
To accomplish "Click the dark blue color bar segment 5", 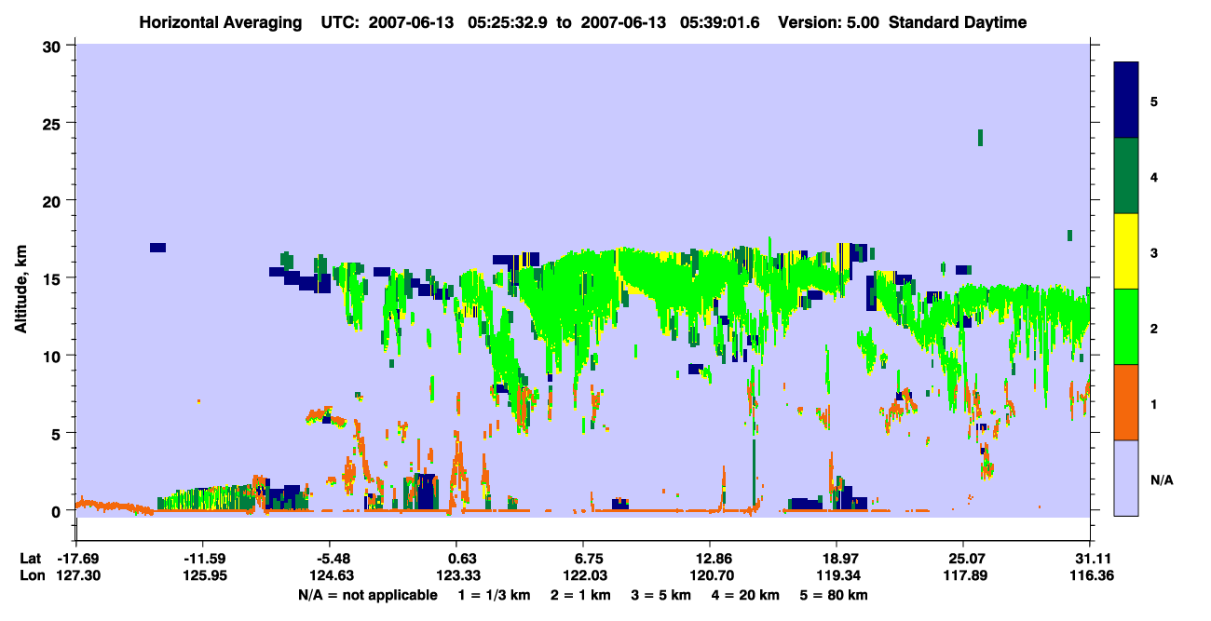I will pos(1126,100).
